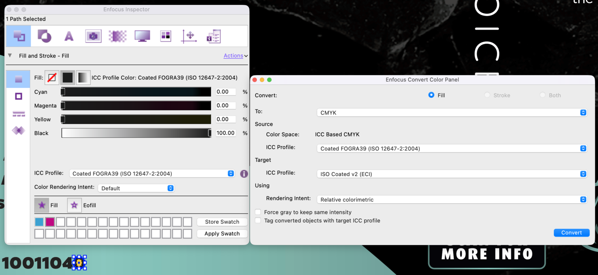
Task: Choose the gradient fill icon
Action: point(83,77)
